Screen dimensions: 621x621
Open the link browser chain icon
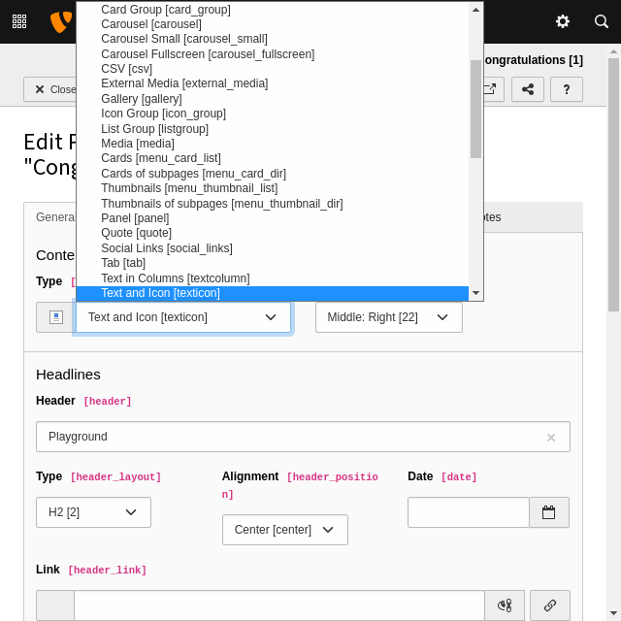click(550, 605)
